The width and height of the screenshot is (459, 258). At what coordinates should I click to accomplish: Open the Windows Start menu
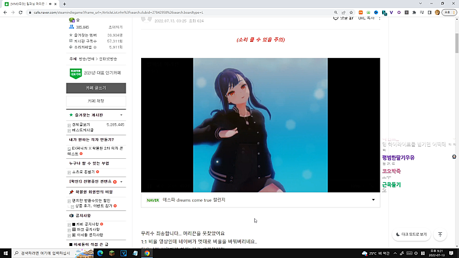click(6, 253)
